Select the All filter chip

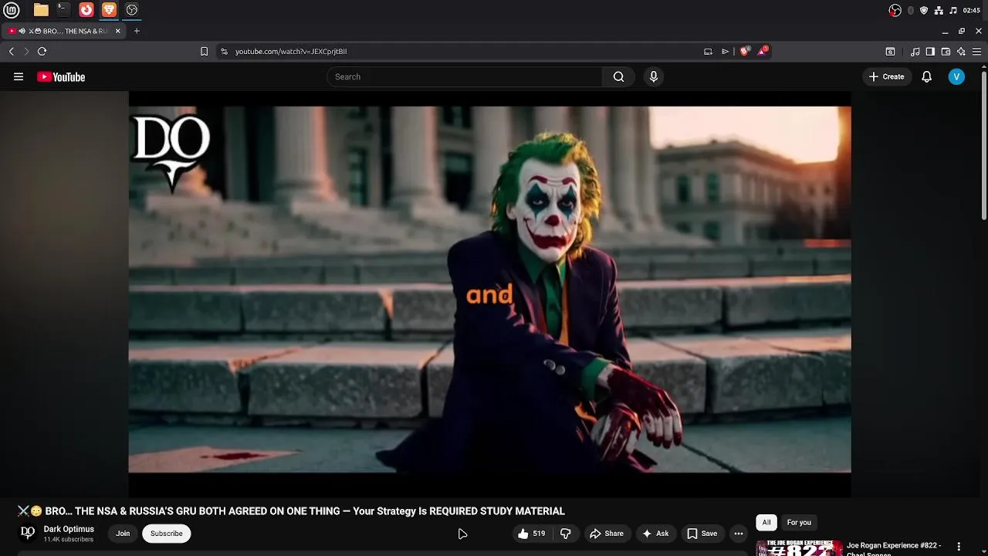pyautogui.click(x=766, y=523)
